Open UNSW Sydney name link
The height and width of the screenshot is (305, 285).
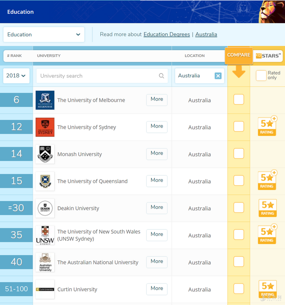[99, 235]
